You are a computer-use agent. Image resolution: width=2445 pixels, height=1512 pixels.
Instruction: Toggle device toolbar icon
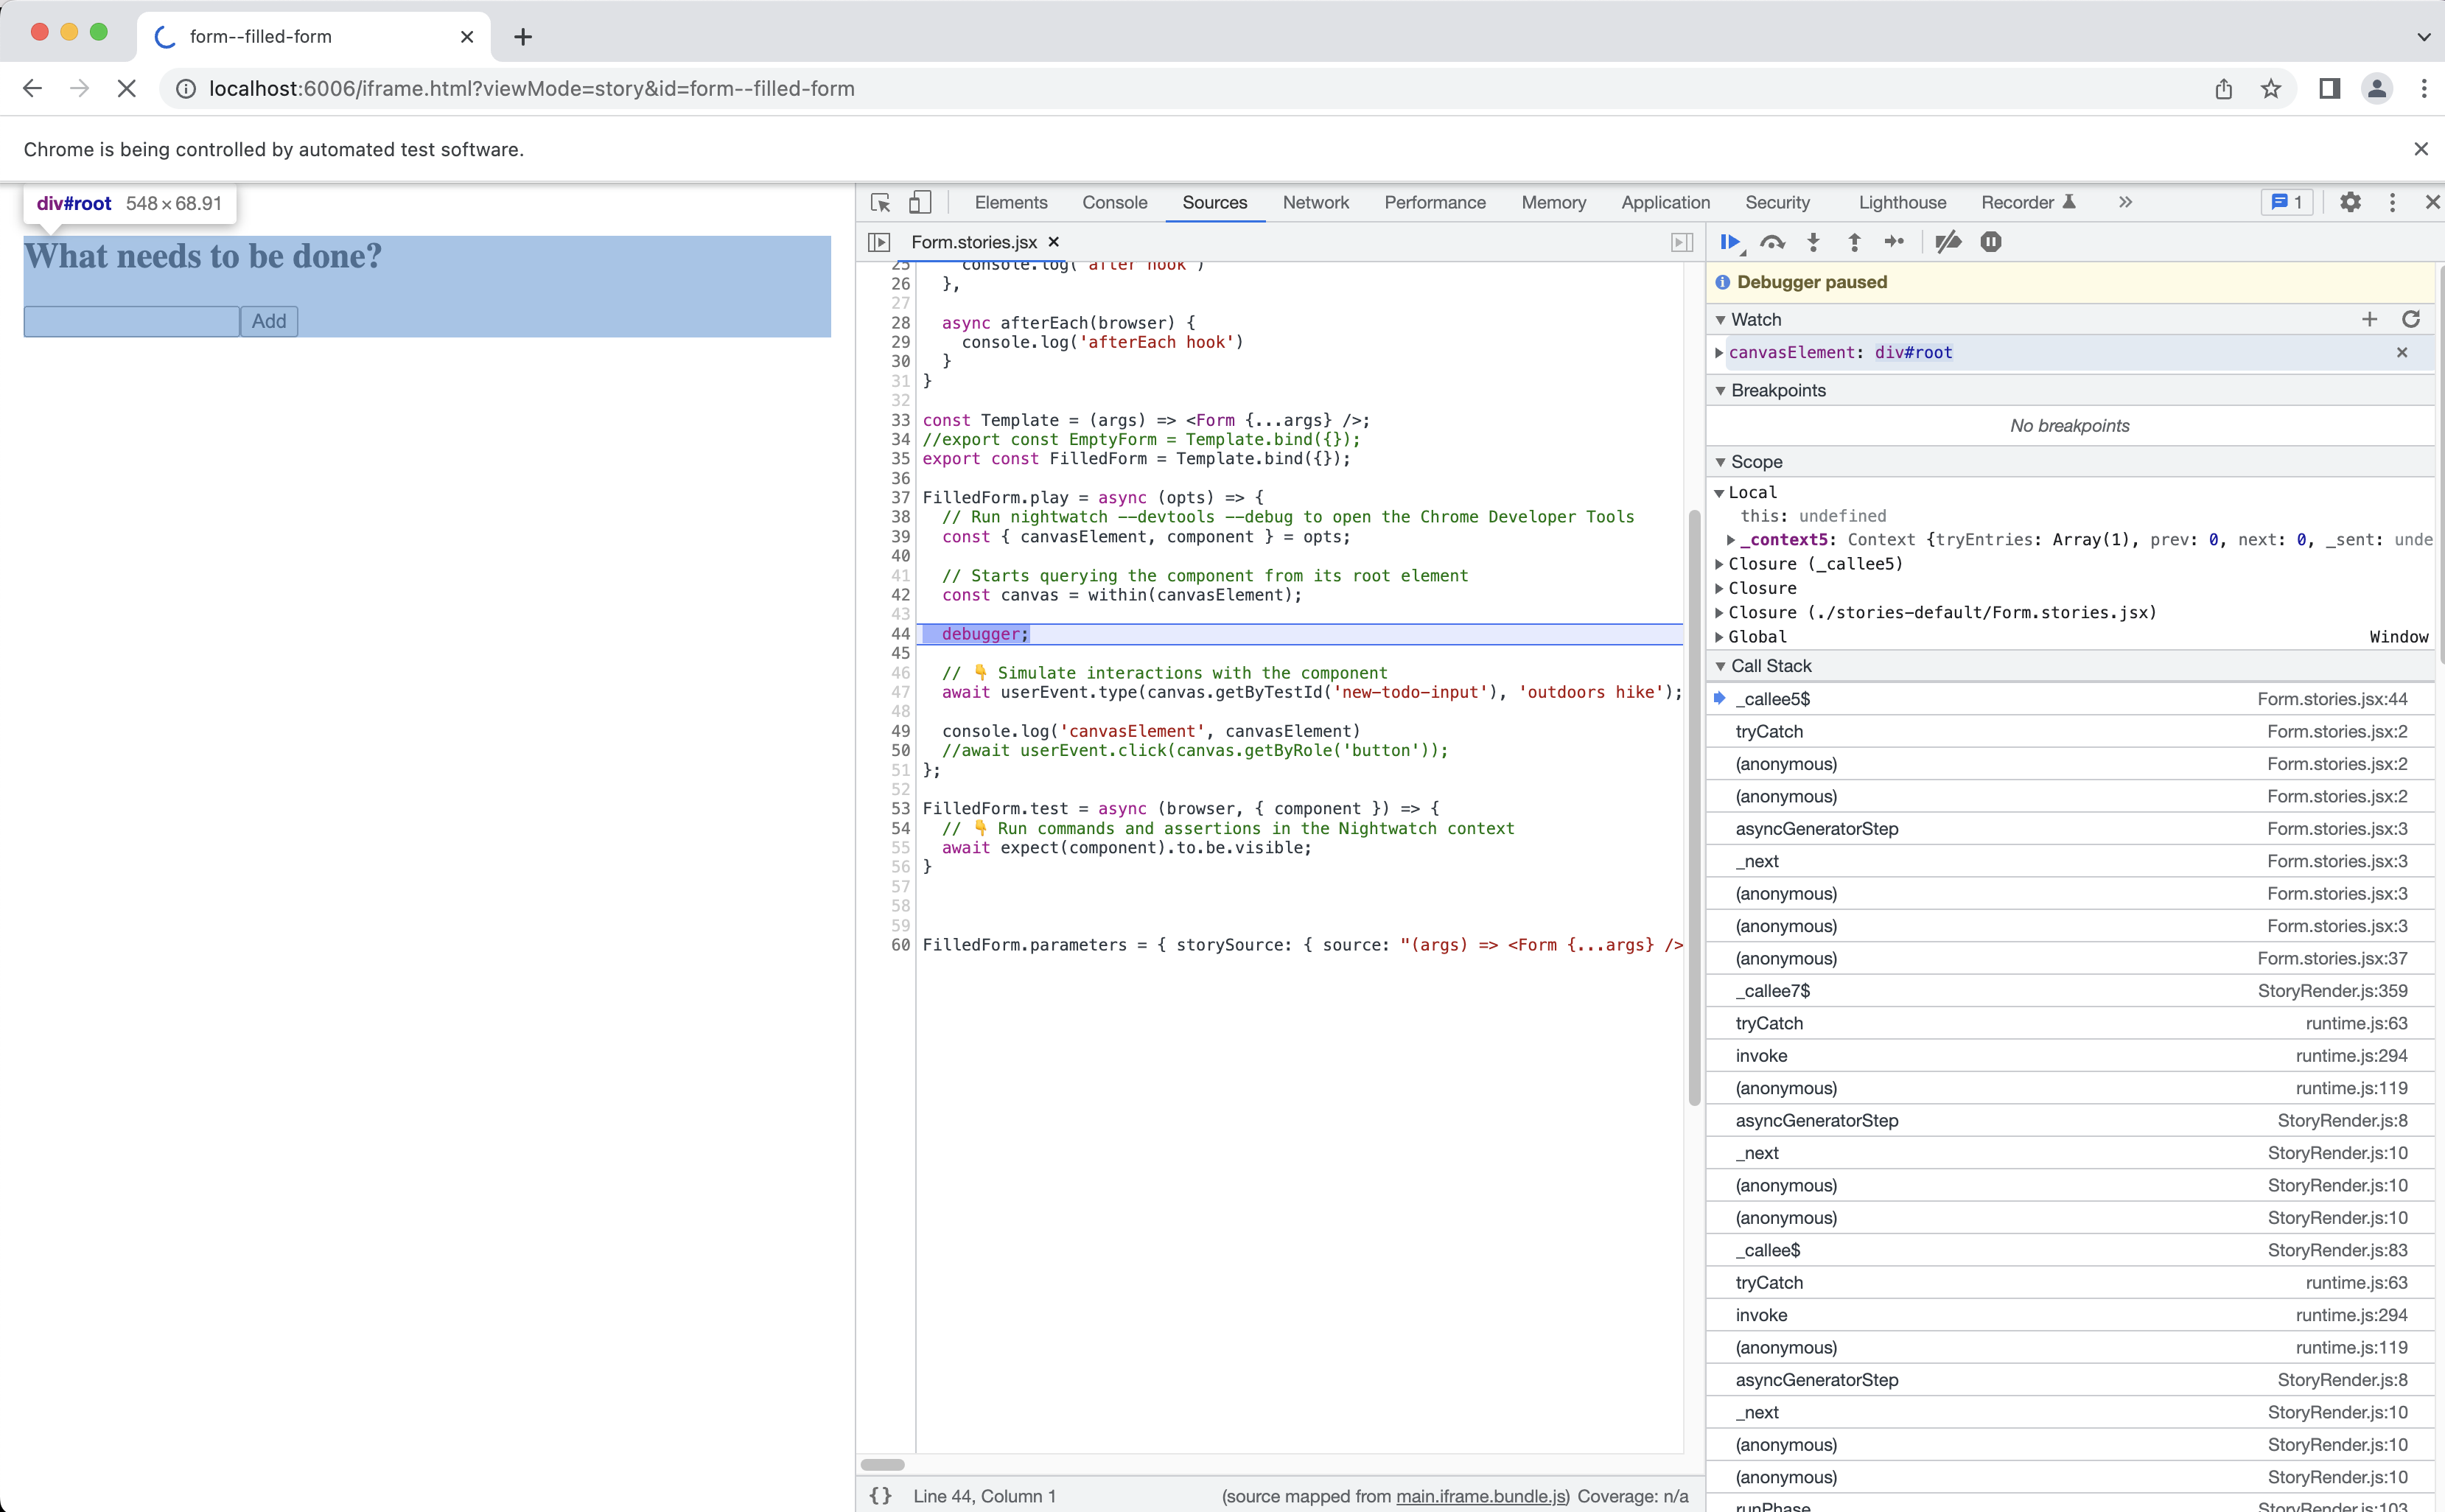coord(920,202)
